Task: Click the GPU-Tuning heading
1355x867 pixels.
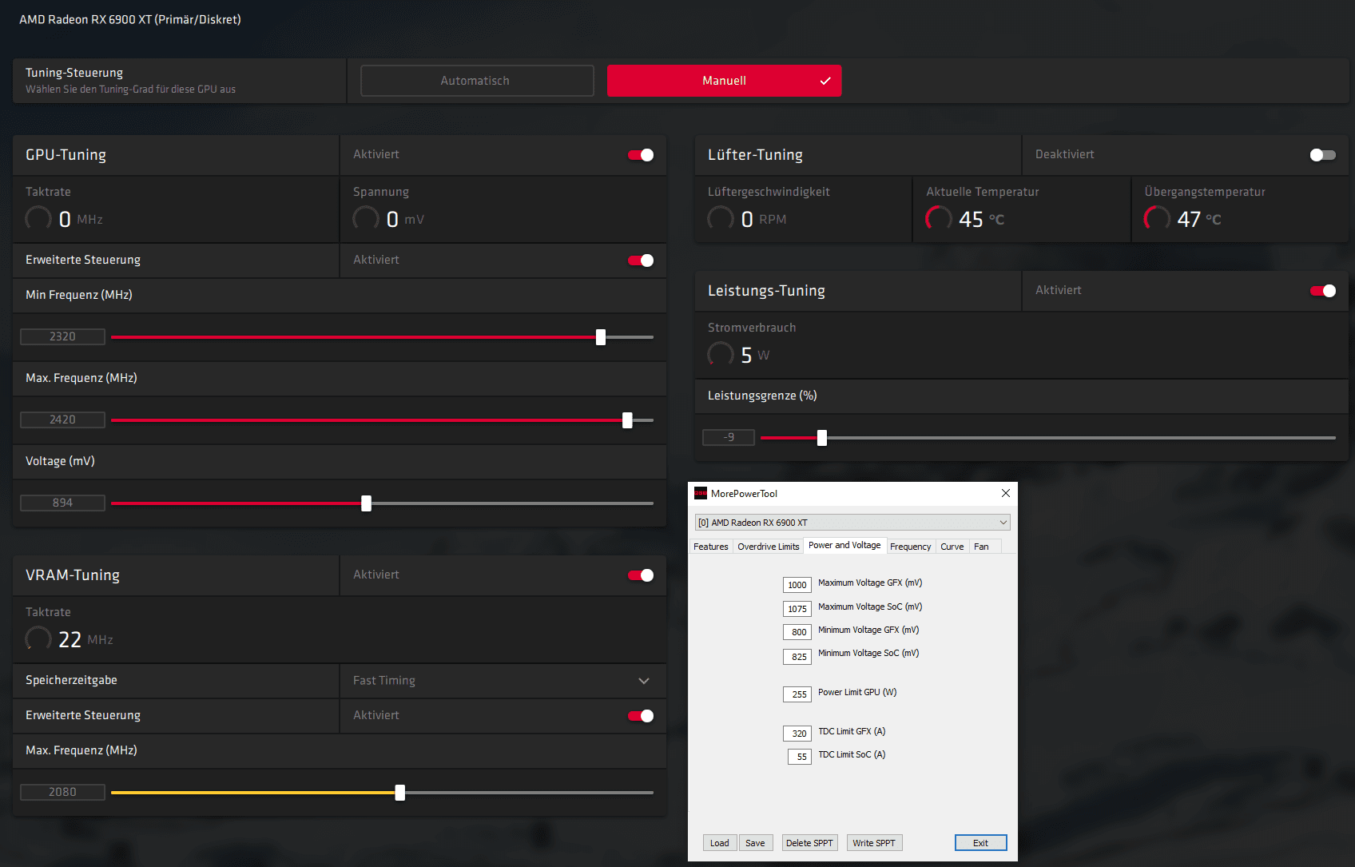Action: click(x=66, y=155)
